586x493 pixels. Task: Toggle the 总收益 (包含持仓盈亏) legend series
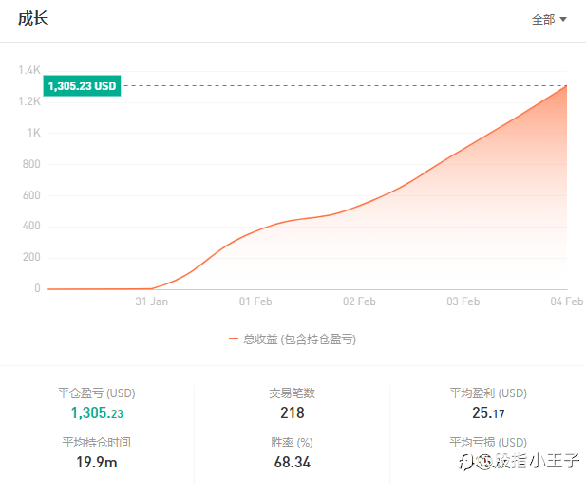pos(293,338)
